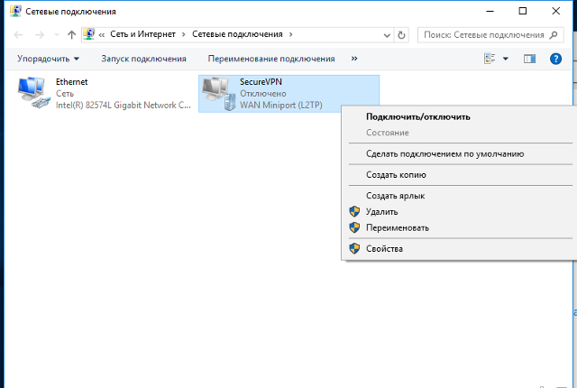Click shield icon next to Переименовать
Viewport: 577px width, 388px height.
point(354,227)
